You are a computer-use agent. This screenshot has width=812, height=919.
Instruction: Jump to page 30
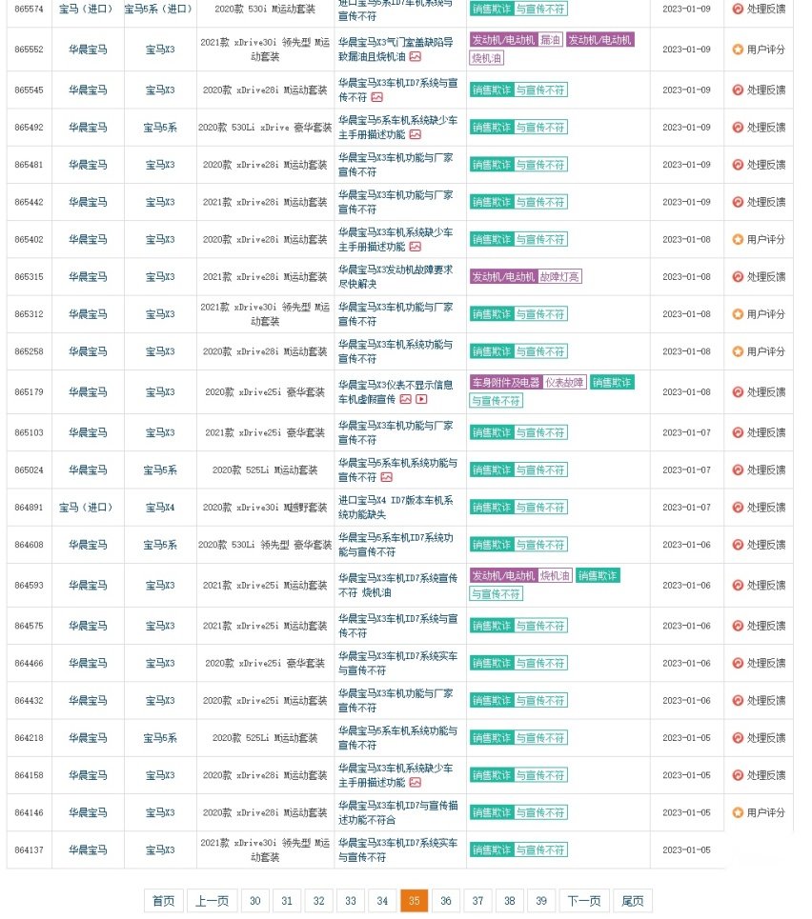(x=255, y=901)
